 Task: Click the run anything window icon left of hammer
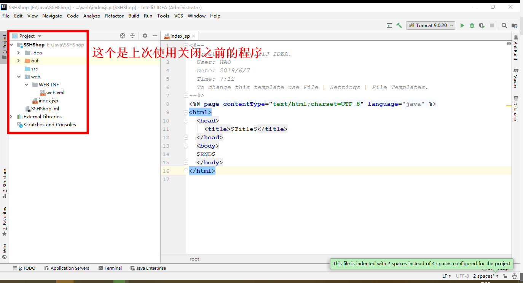point(389,25)
